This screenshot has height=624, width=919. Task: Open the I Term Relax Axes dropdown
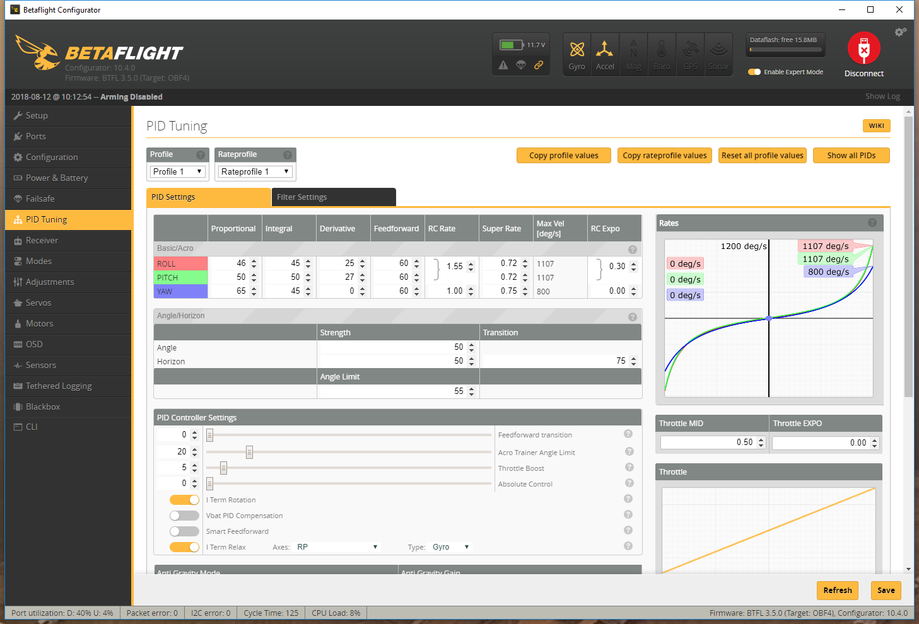click(x=337, y=547)
